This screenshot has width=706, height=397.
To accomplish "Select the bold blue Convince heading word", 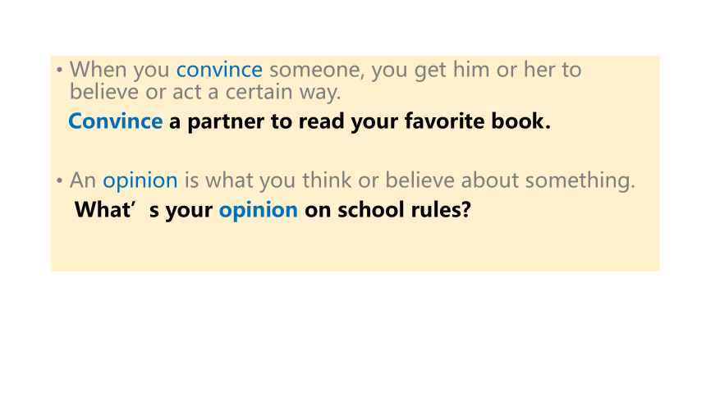I will coord(115,121).
